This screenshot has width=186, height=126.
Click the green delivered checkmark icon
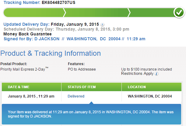(178, 12)
